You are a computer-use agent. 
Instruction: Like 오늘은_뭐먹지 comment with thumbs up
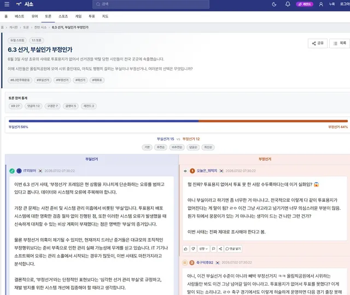[186, 249]
